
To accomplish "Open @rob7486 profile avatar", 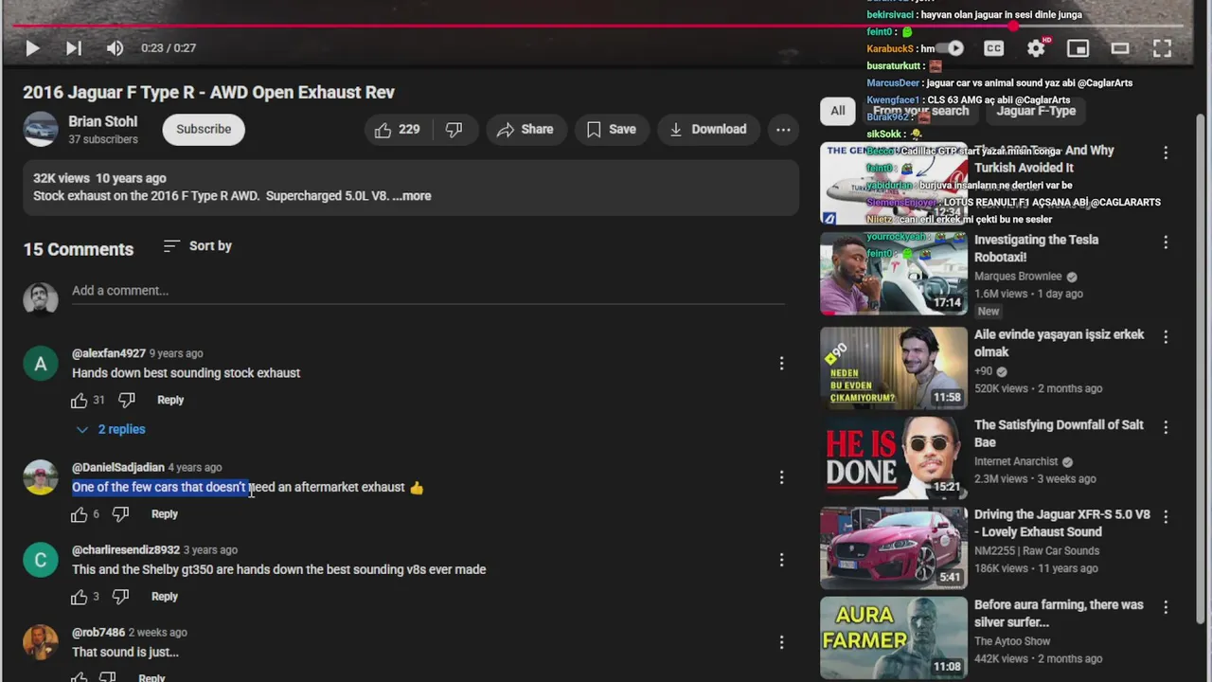I will click(x=41, y=642).
